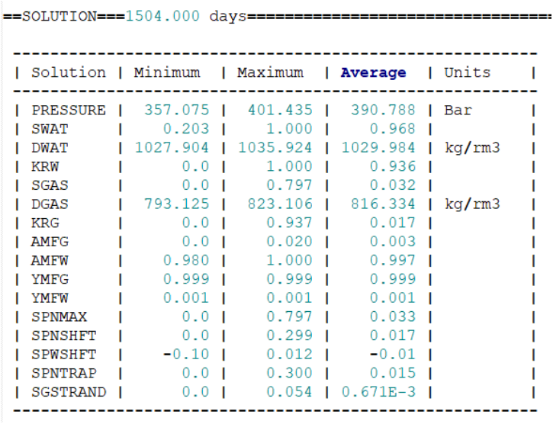Click the Bar unit for PRESSURE

458,111
